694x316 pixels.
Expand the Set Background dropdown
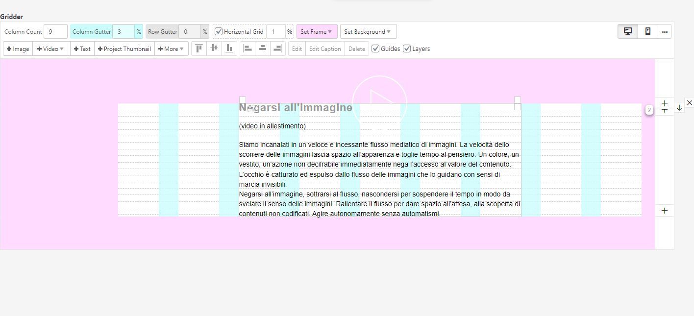pos(368,32)
